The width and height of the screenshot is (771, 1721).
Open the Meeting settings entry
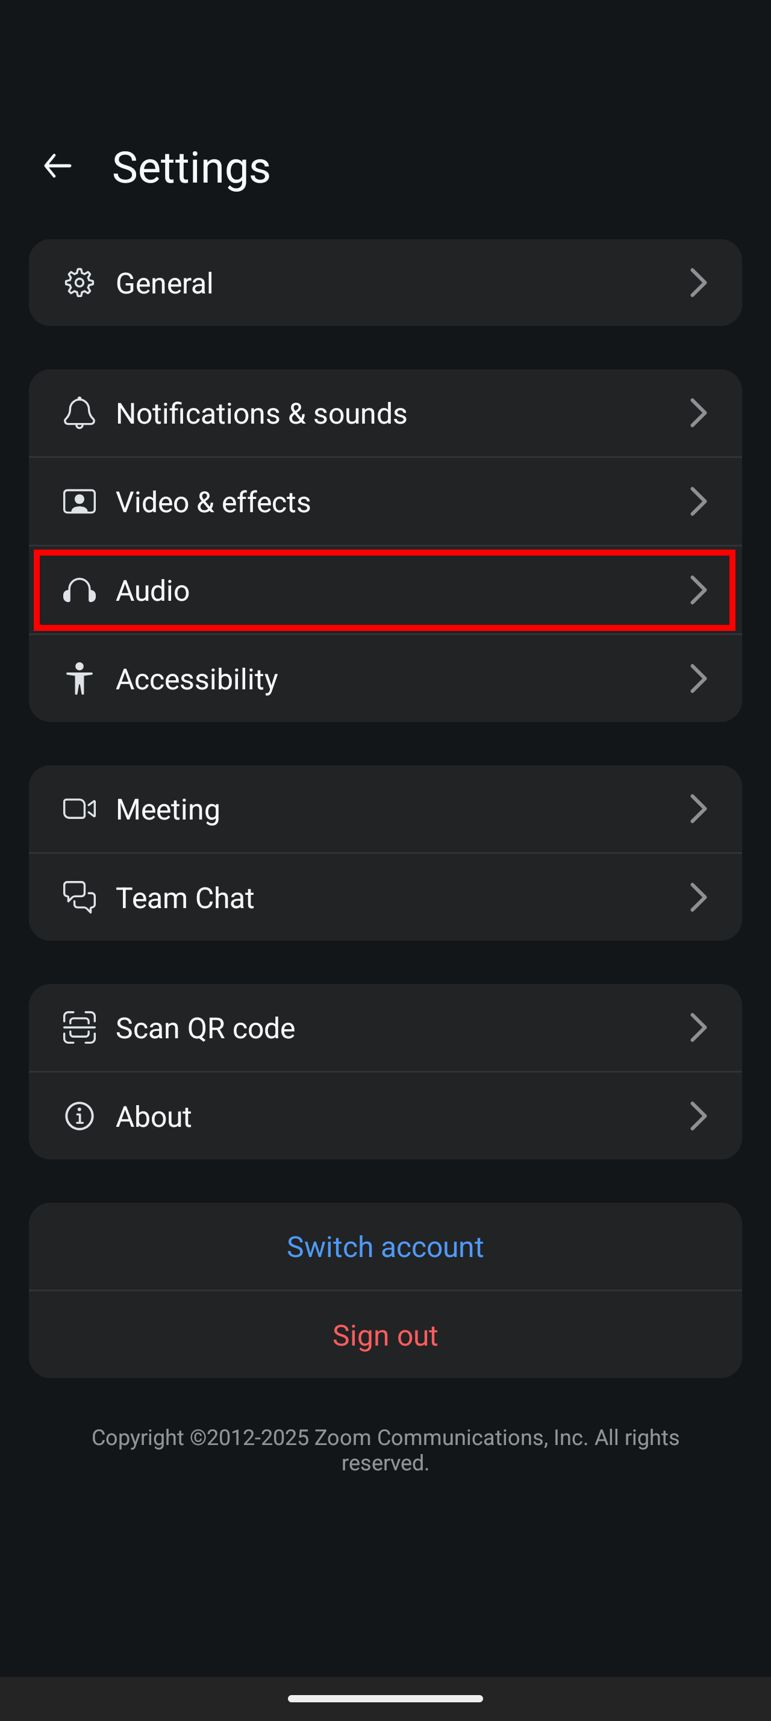click(x=385, y=809)
